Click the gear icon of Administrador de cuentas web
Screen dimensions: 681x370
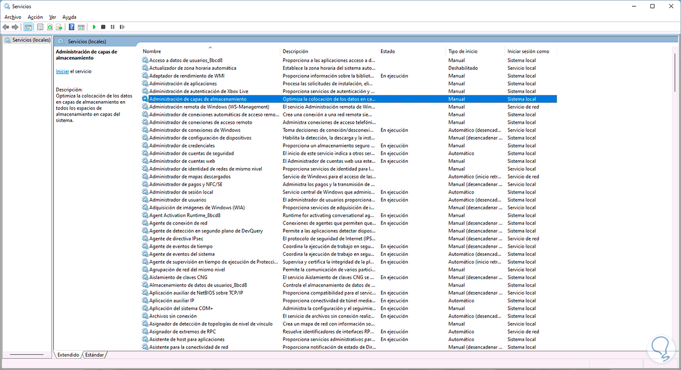(145, 161)
